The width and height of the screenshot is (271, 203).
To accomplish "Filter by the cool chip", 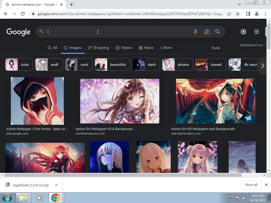I will pyautogui.click(x=79, y=64).
